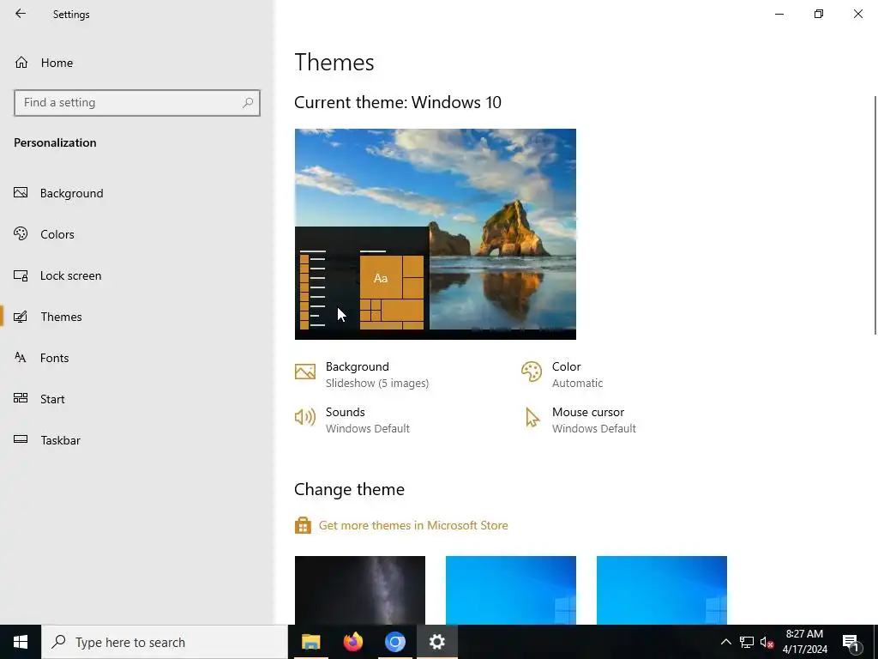Open File Explorer from taskbar
This screenshot has width=878, height=659.
pos(310,642)
